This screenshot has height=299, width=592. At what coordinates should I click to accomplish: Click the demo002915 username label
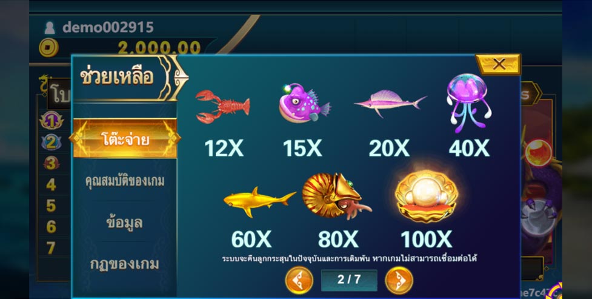(108, 27)
